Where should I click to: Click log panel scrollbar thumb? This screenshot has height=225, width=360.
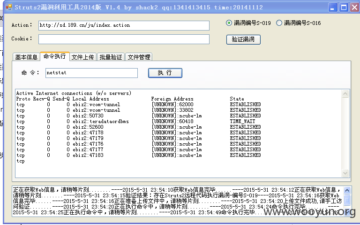(347, 200)
